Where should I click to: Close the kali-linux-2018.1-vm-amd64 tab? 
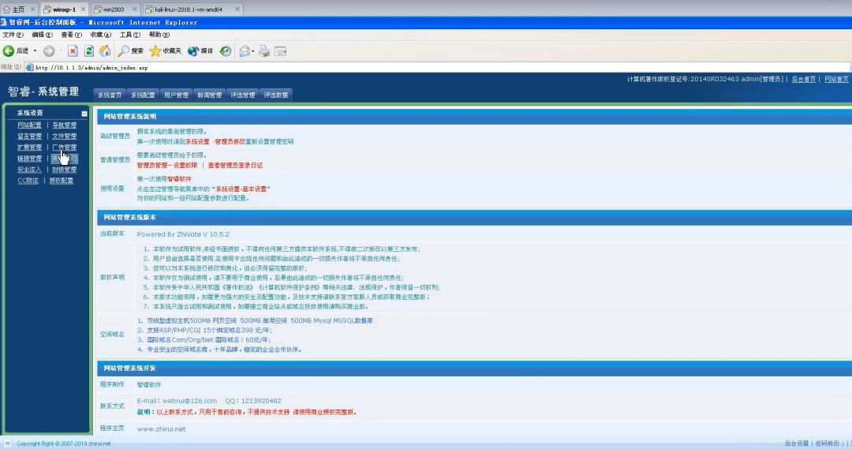coord(237,9)
